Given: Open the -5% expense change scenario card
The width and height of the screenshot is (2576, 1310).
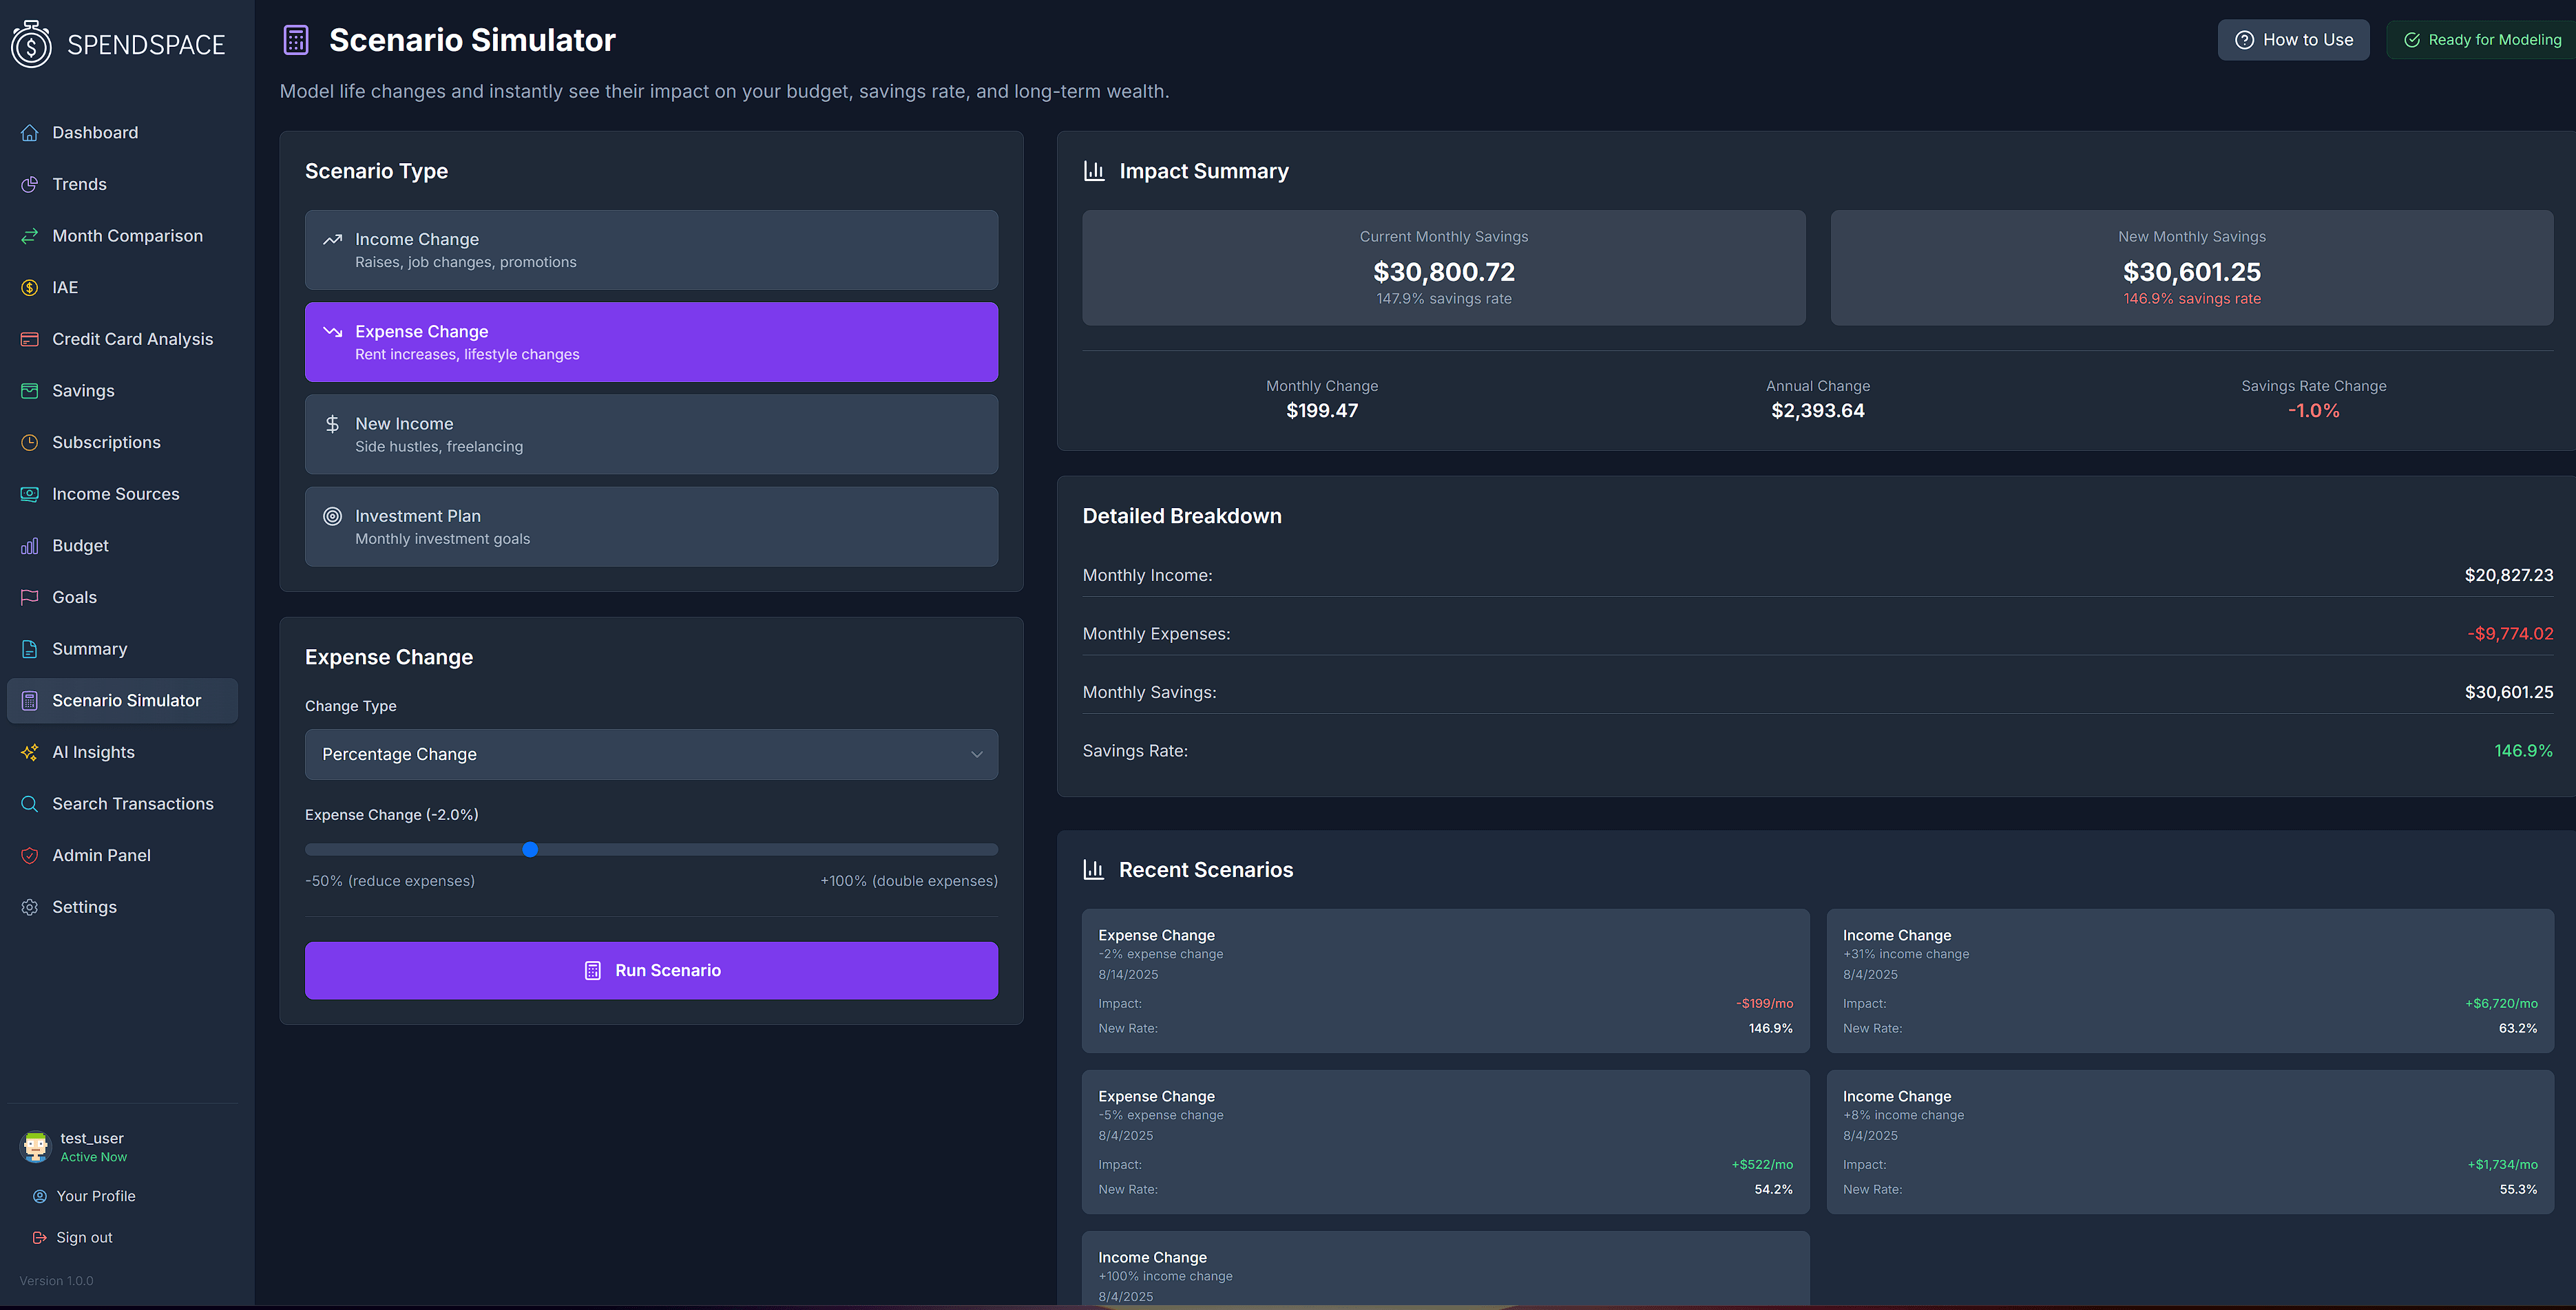Looking at the screenshot, I should pyautogui.click(x=1445, y=1142).
